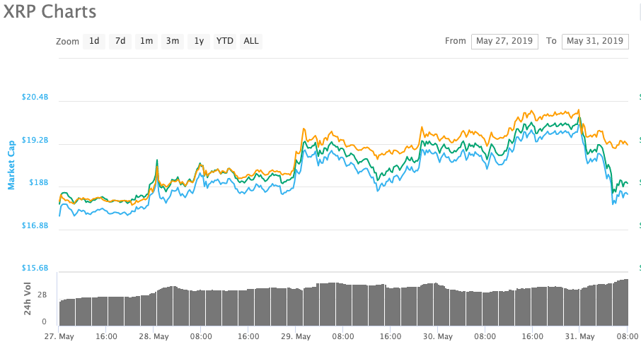641x349 pixels.
Task: Click the 29. May date tick label
Action: pos(296,337)
